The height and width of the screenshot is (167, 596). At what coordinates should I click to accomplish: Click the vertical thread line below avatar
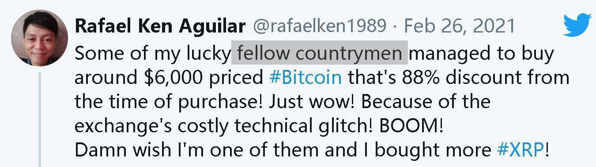[39, 120]
